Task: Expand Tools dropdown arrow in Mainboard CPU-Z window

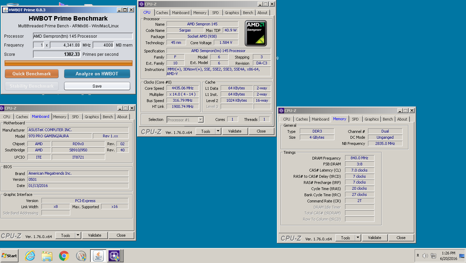Action: click(78, 235)
